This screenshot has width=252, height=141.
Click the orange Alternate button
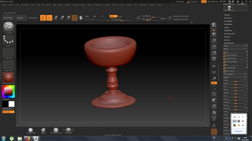pos(8,112)
